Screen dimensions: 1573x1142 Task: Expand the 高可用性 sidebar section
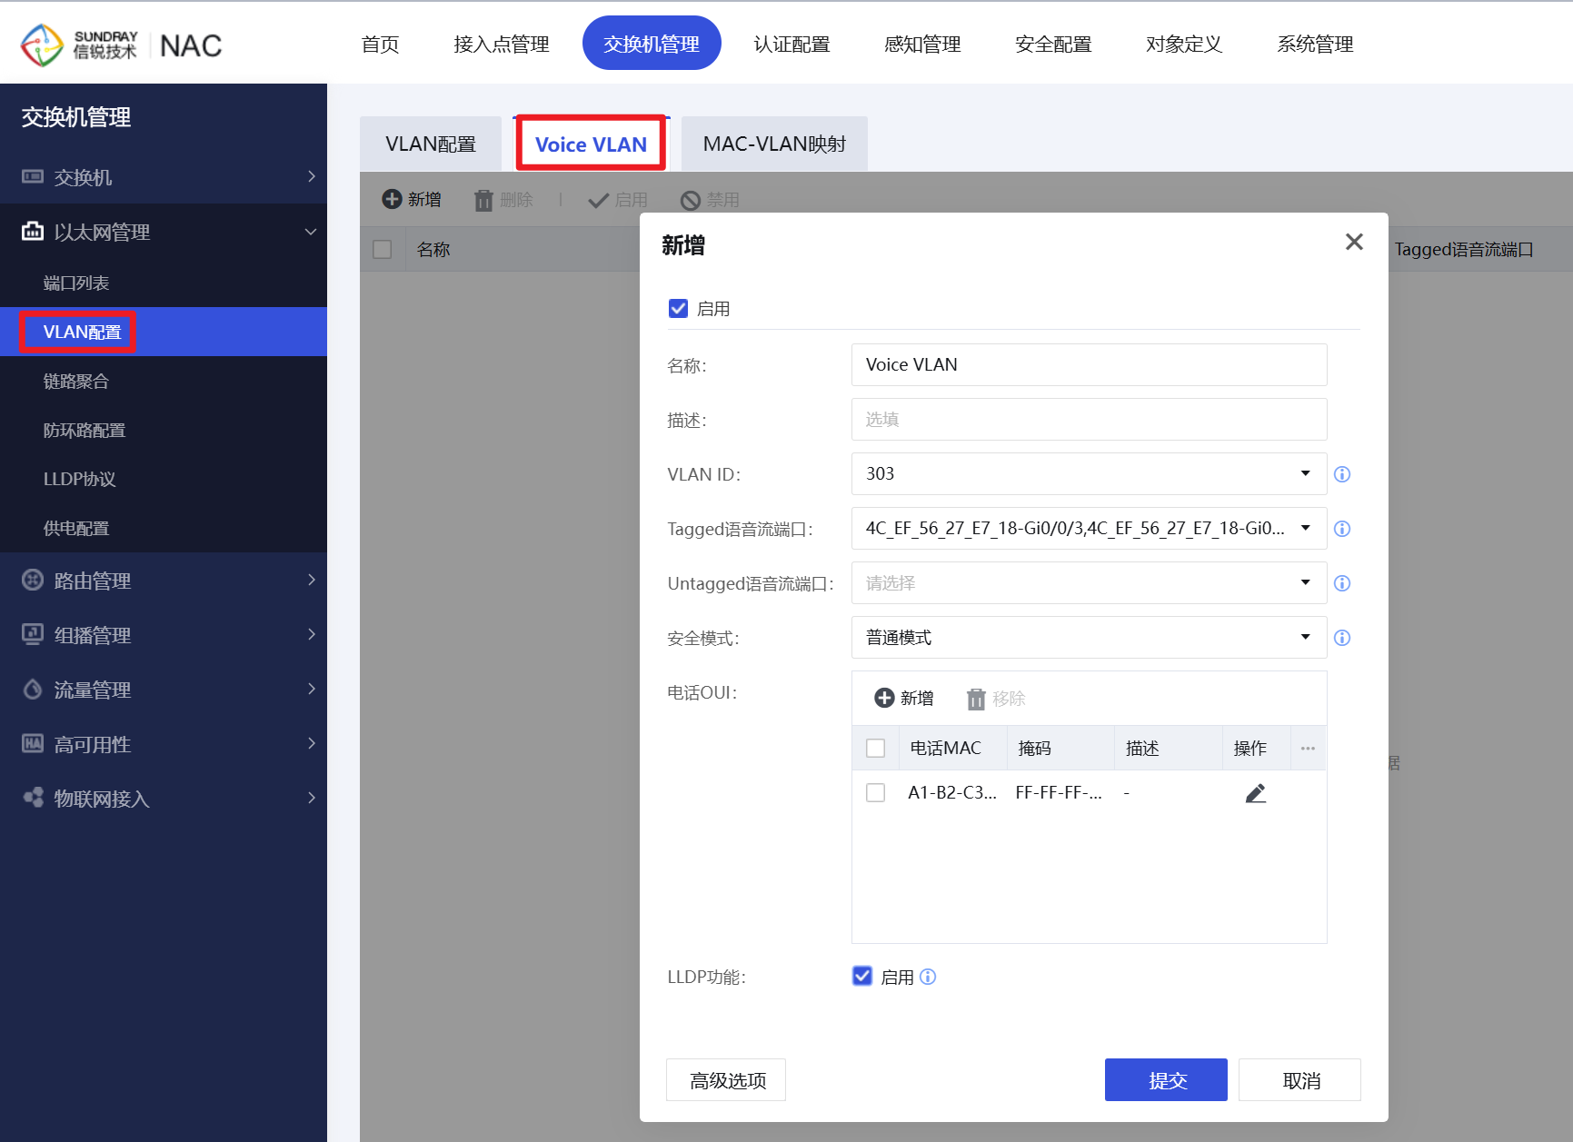[164, 743]
